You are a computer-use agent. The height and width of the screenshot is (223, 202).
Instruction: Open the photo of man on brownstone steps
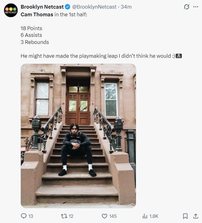[78, 135]
